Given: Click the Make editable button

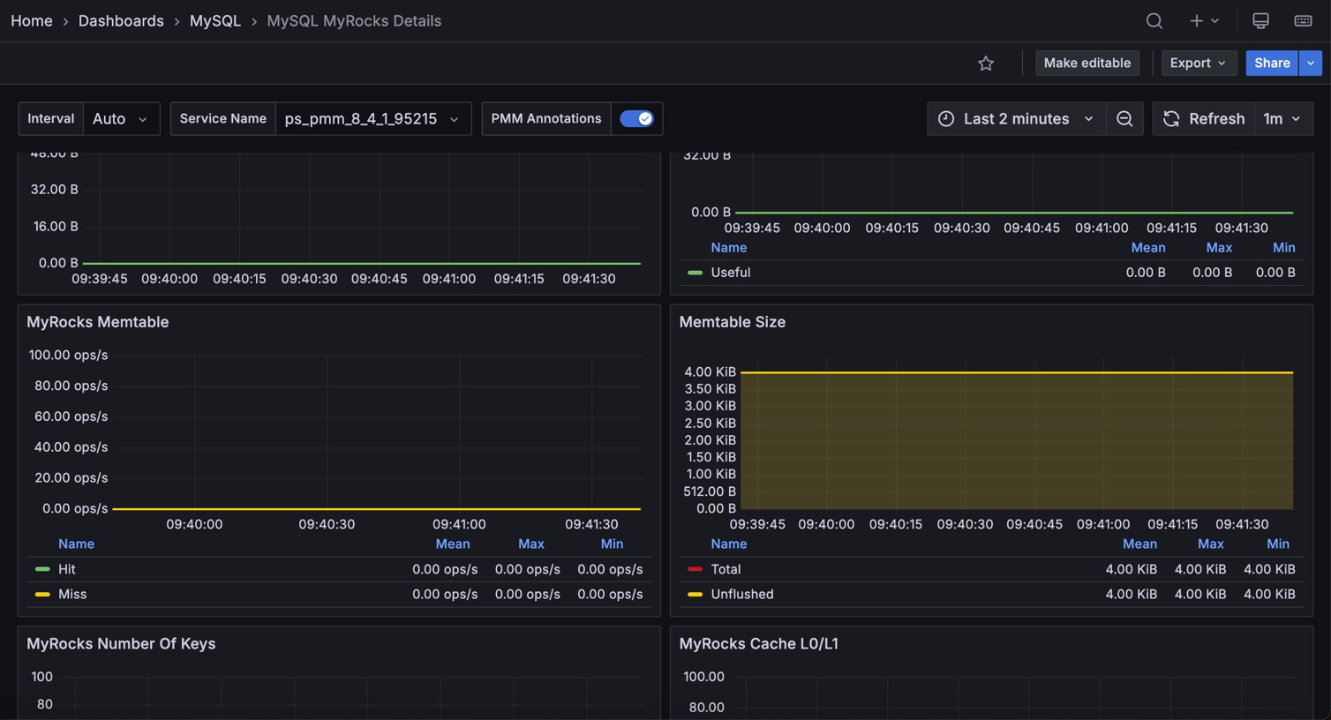Looking at the screenshot, I should (x=1087, y=64).
